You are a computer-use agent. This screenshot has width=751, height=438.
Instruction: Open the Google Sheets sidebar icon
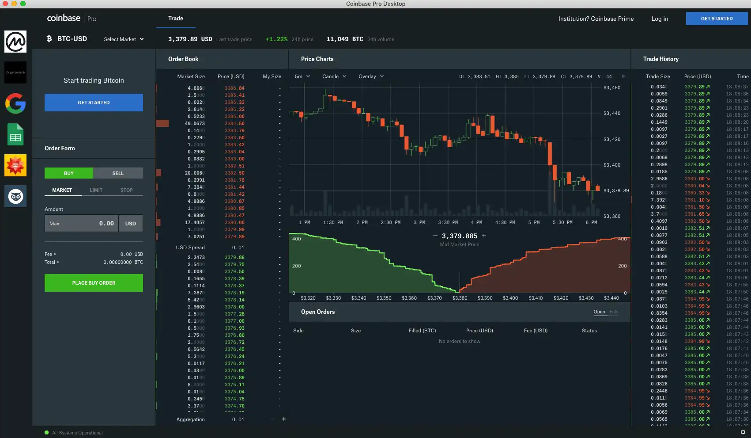[15, 134]
